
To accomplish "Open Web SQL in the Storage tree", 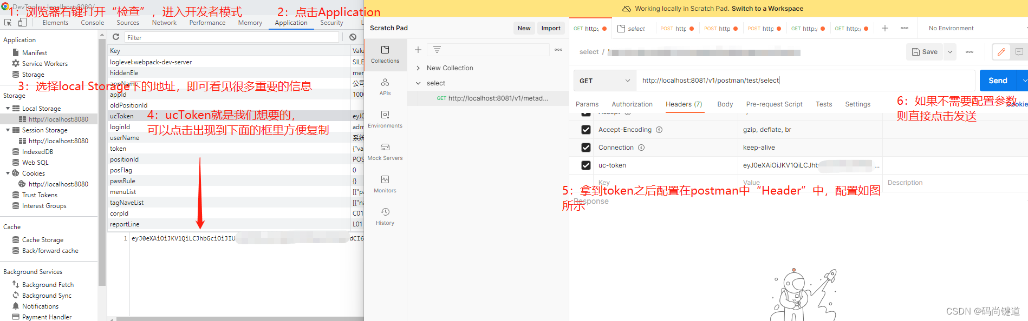I will pyautogui.click(x=35, y=163).
